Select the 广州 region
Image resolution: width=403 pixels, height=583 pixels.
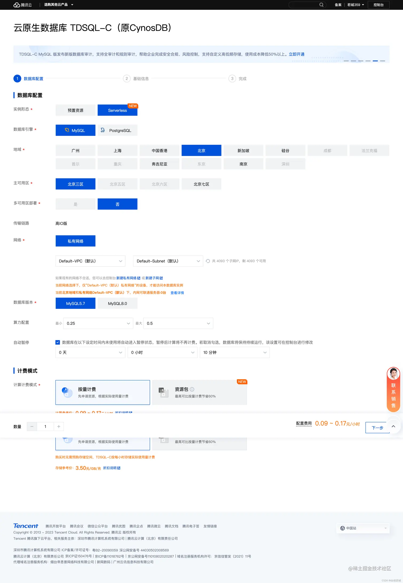tap(75, 151)
